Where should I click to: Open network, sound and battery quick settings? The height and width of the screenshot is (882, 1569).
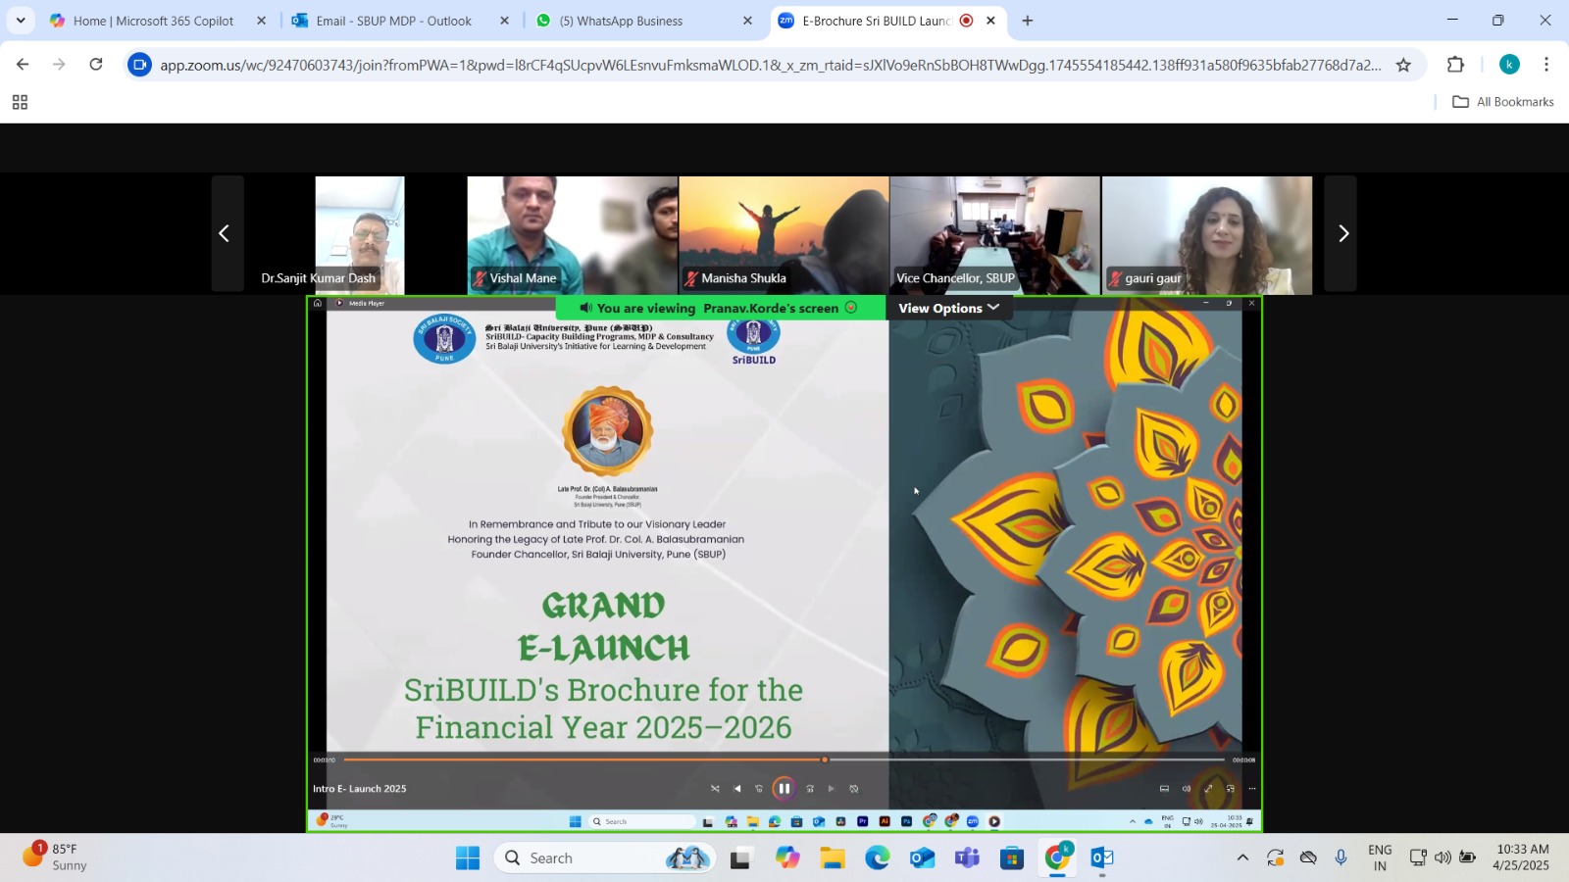click(x=1442, y=857)
